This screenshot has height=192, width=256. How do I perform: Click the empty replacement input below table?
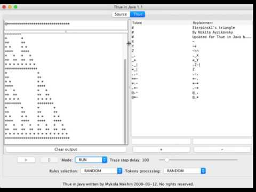(222, 141)
